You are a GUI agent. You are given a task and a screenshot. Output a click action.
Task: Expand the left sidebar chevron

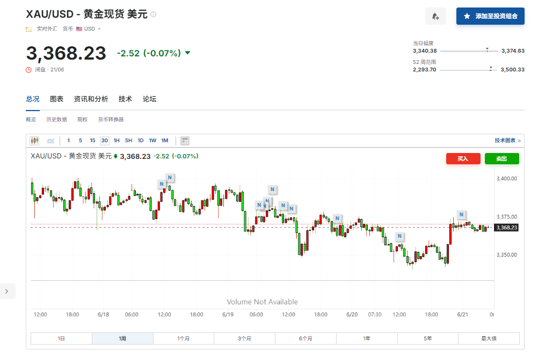pos(8,290)
